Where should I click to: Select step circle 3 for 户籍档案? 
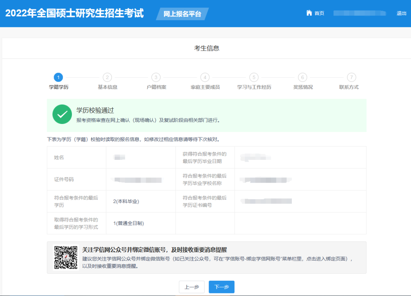click(156, 77)
